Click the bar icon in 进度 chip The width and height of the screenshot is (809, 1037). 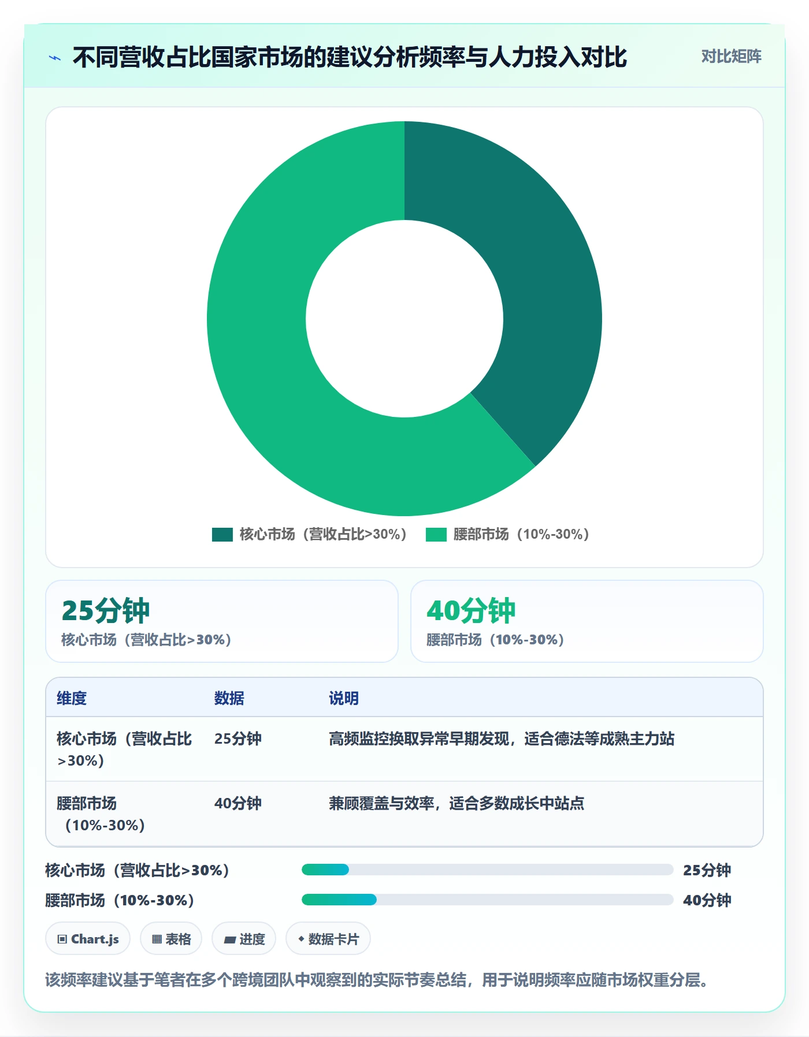[x=230, y=940]
